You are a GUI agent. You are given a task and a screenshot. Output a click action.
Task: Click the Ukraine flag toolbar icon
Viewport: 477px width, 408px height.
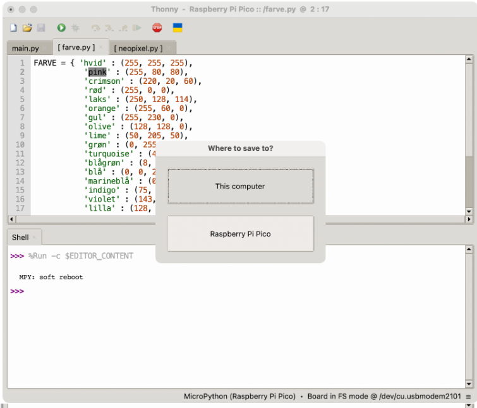(178, 28)
